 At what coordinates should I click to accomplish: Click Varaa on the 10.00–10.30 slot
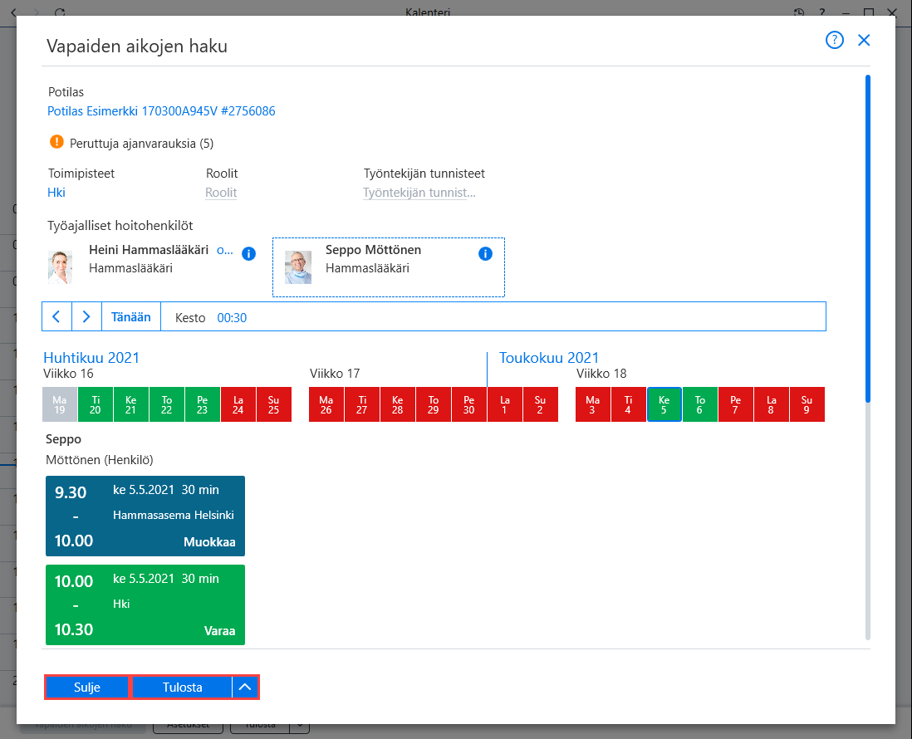(x=219, y=631)
